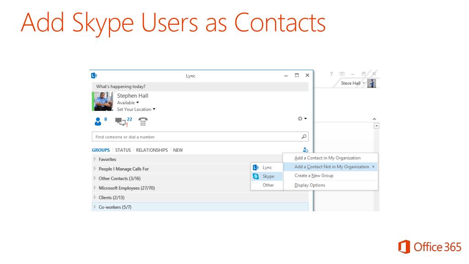Choose Skype in the submenu
Screen dimensions: 469x264
tap(267, 176)
